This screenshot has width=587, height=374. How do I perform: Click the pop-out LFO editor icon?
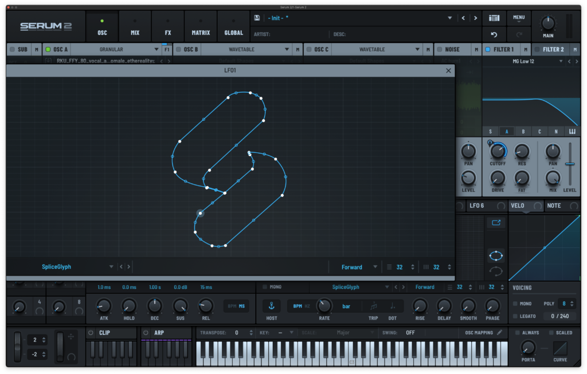(496, 223)
